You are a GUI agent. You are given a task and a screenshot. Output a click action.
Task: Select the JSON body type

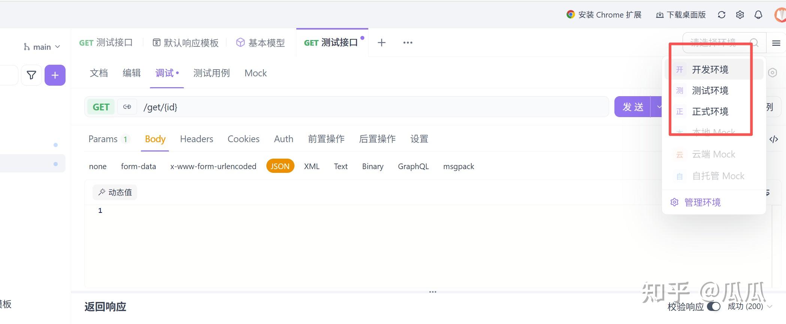[280, 166]
